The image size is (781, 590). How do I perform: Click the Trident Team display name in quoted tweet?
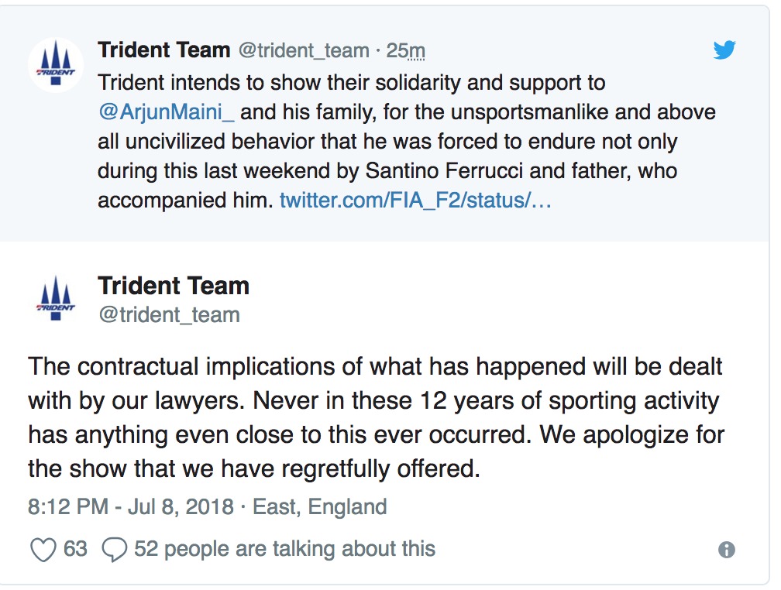pos(165,49)
